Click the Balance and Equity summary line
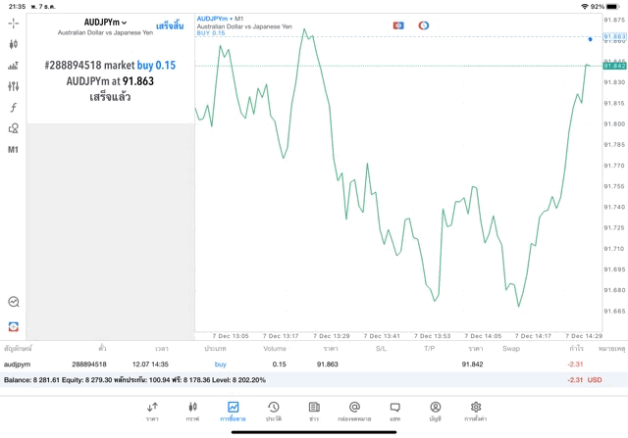 134,380
